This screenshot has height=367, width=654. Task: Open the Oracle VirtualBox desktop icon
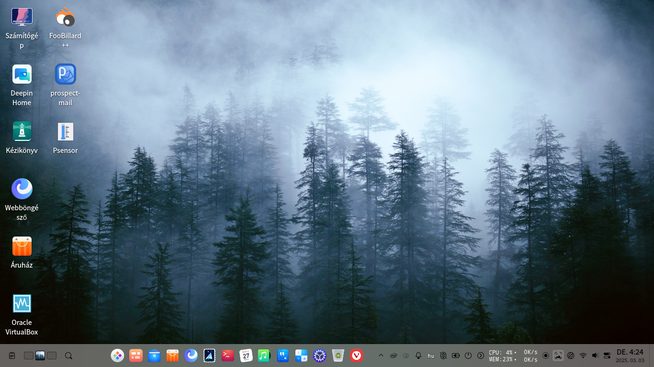[22, 314]
